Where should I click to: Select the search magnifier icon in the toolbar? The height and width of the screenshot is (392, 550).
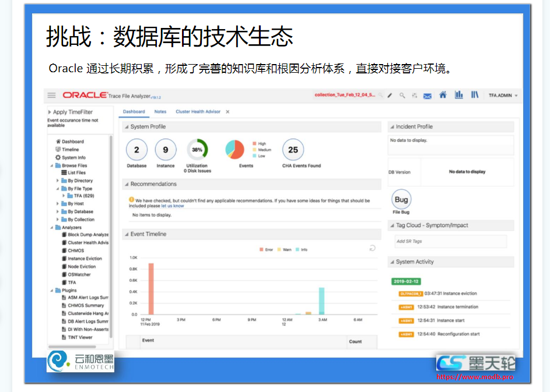pos(402,95)
